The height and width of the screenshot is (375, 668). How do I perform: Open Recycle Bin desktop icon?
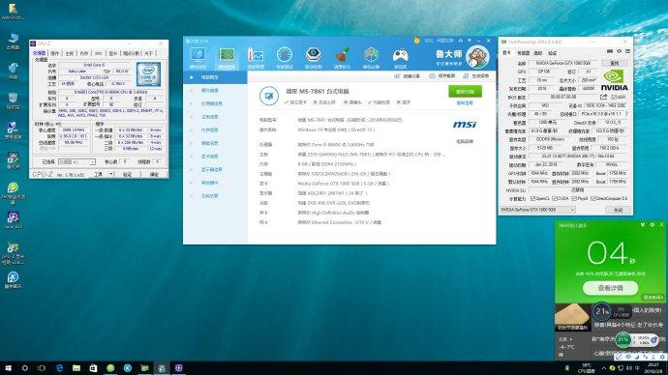point(13,101)
